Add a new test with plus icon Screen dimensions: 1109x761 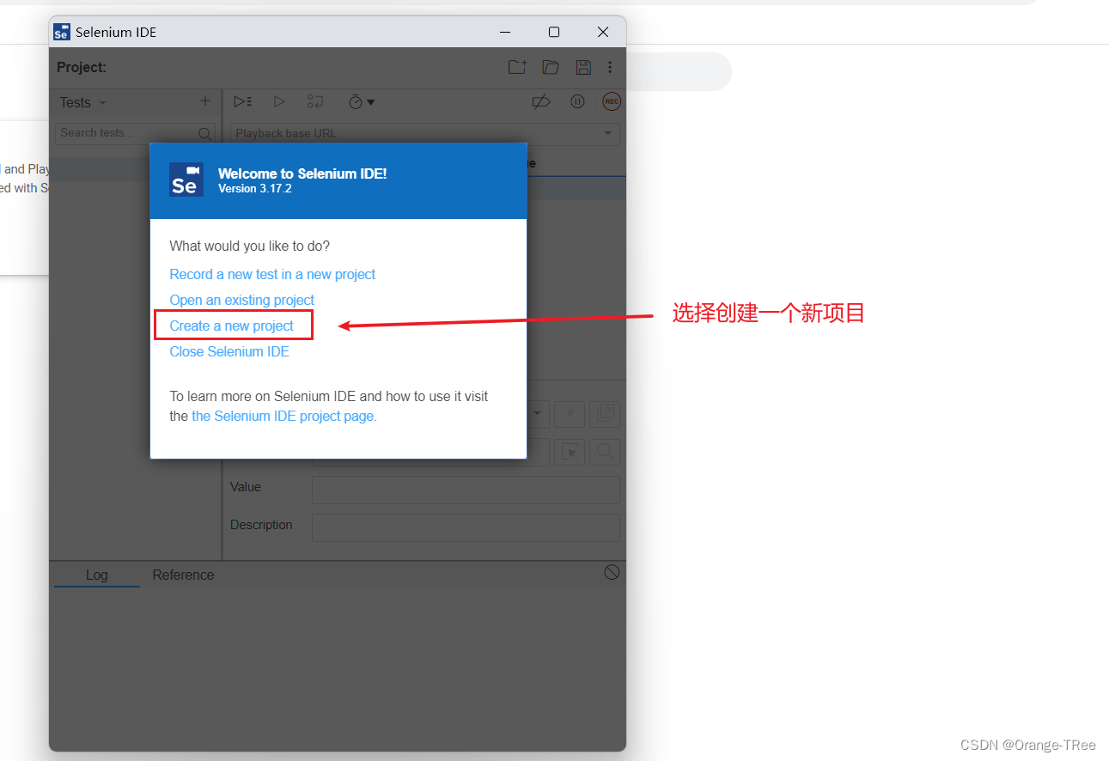coord(204,101)
